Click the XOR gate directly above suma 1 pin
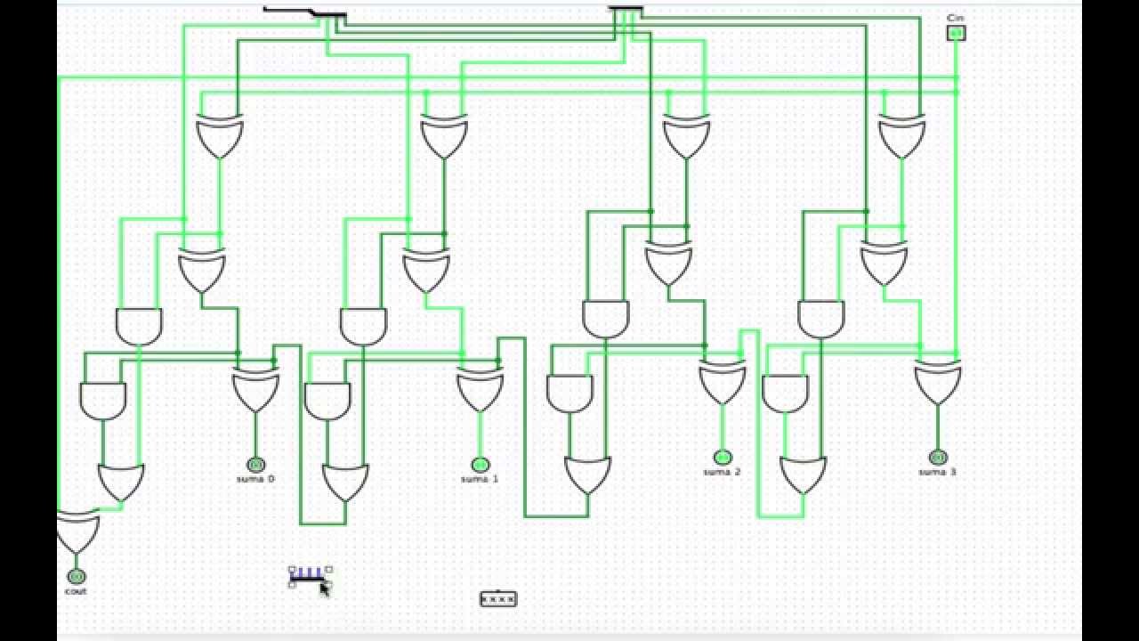 click(x=480, y=389)
